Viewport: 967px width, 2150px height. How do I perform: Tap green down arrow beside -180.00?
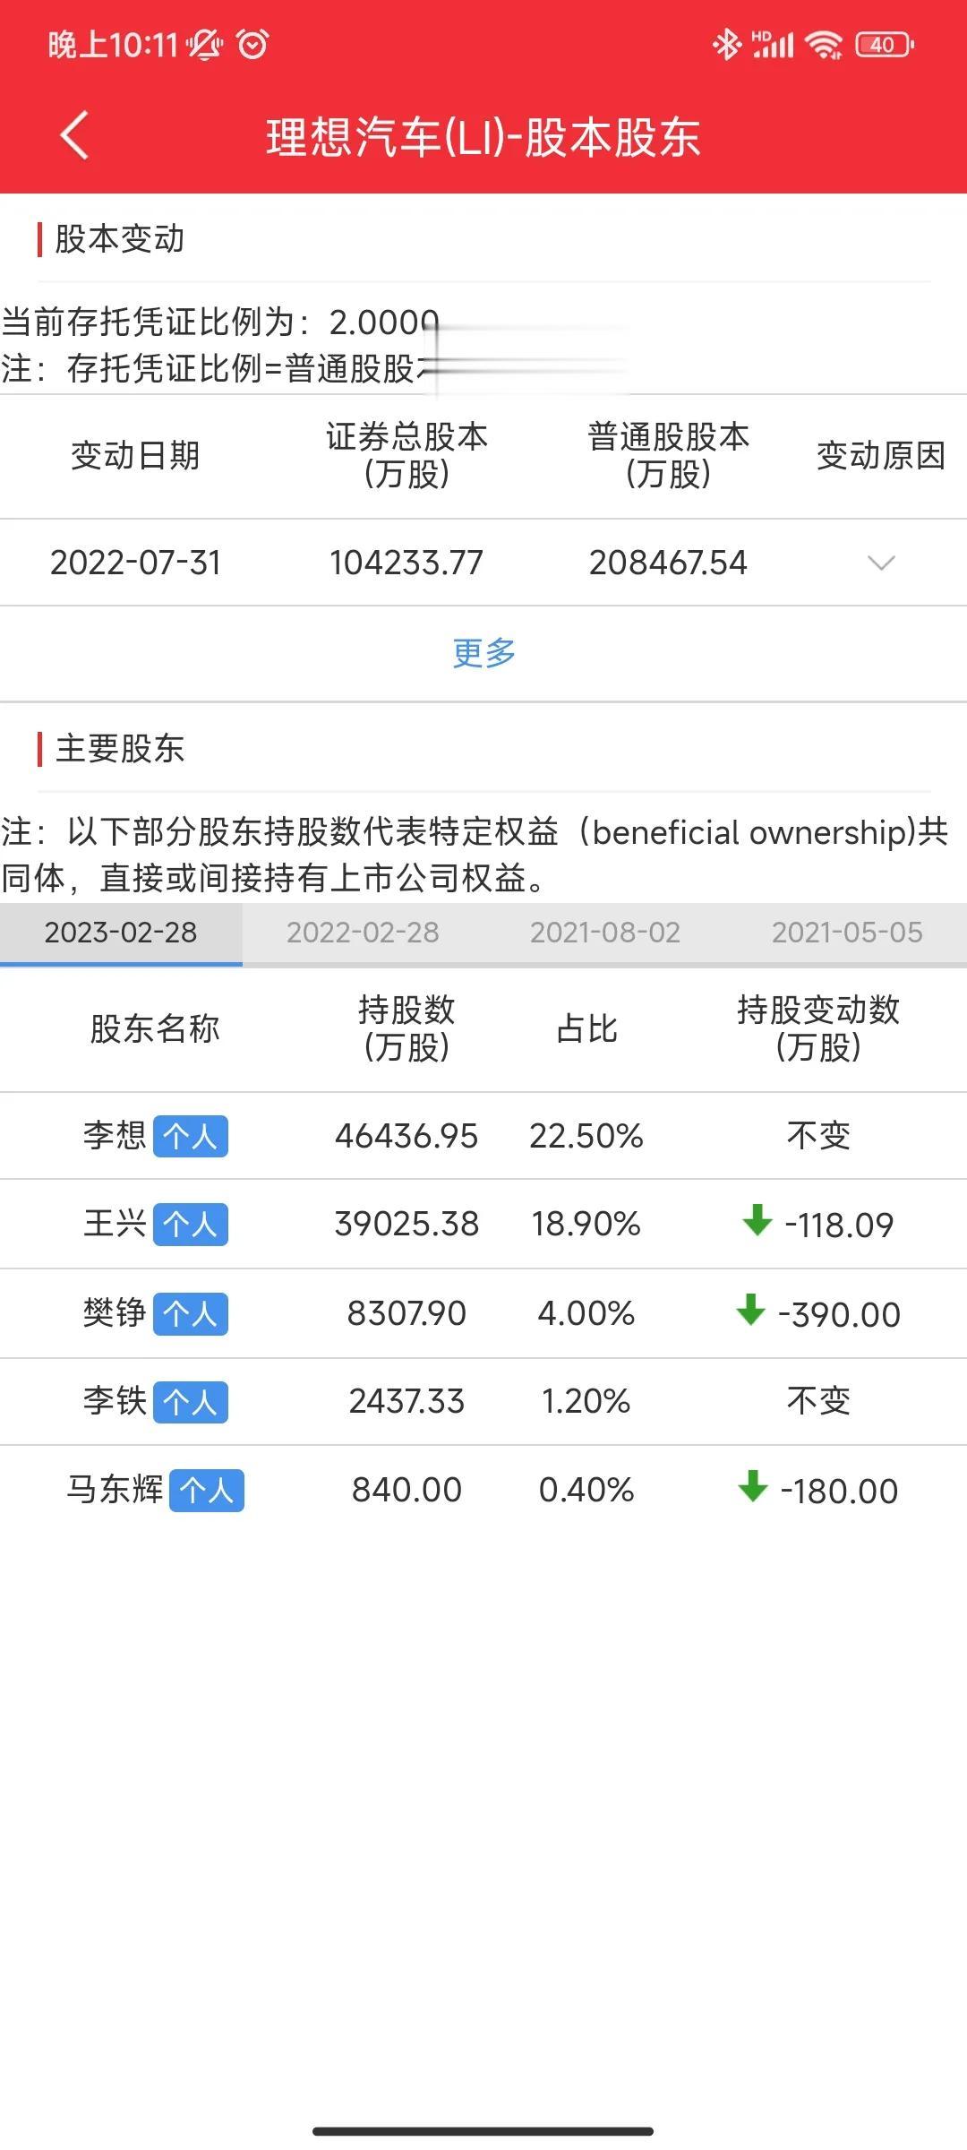(x=752, y=1486)
